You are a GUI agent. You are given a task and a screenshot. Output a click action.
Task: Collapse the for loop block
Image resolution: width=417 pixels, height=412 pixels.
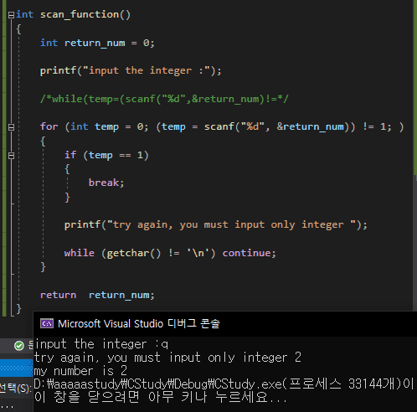coord(11,127)
